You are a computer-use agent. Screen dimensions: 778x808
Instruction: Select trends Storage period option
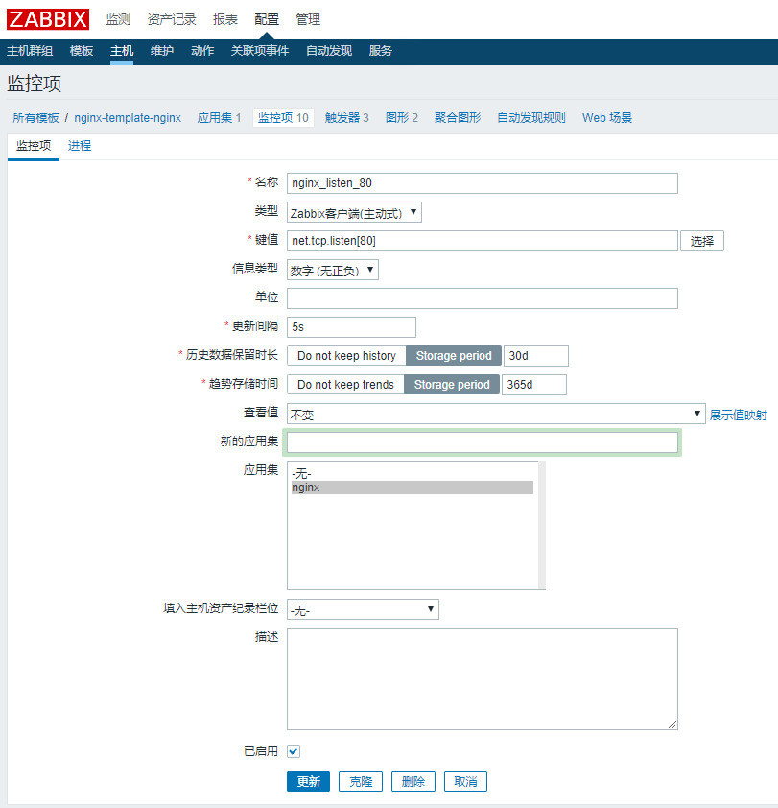click(x=452, y=385)
